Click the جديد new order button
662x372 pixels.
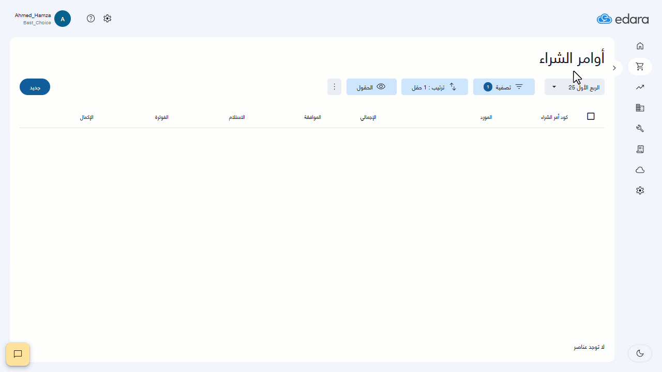pos(35,87)
